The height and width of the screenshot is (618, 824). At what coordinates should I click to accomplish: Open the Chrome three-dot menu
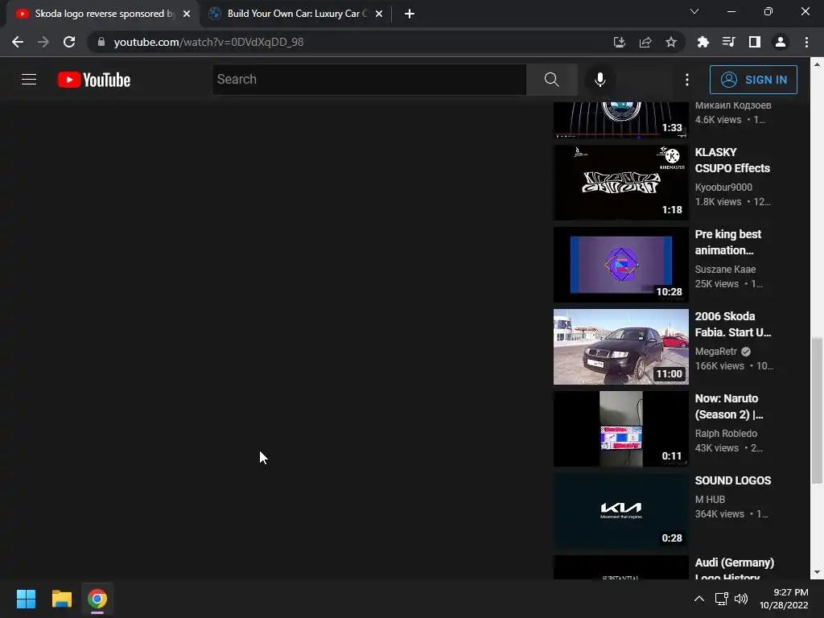point(806,42)
